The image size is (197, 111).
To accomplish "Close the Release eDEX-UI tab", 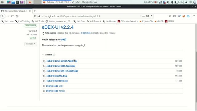I will (30, 11).
